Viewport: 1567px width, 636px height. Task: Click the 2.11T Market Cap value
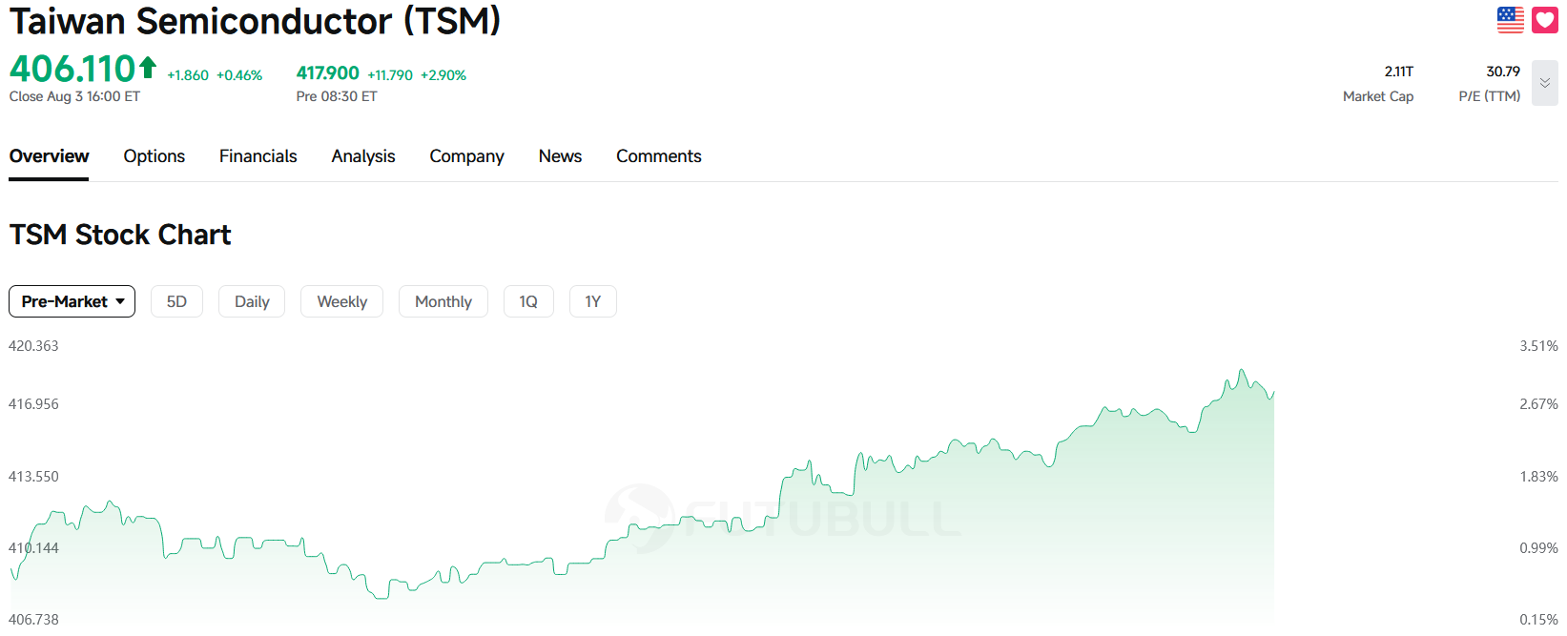1399,72
